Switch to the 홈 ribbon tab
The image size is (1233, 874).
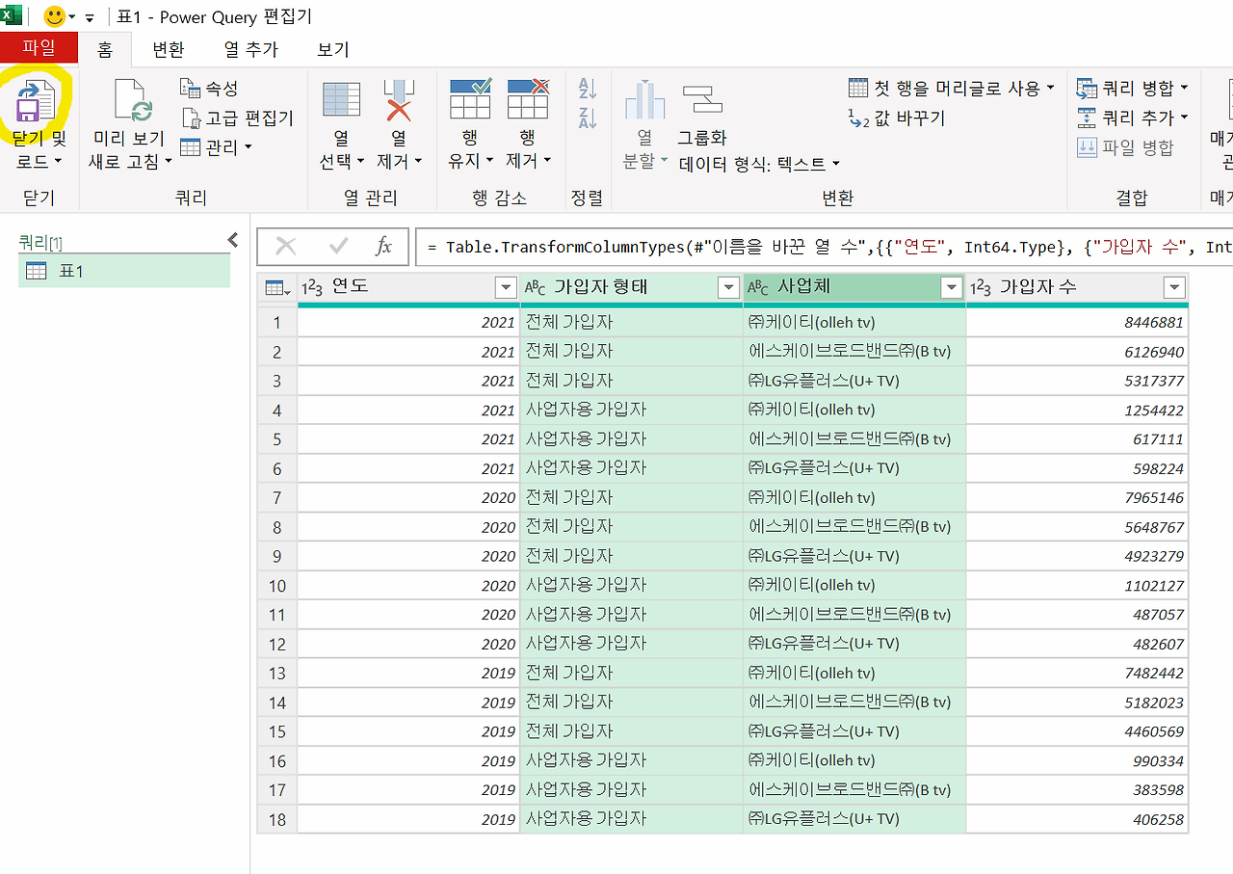click(x=105, y=49)
